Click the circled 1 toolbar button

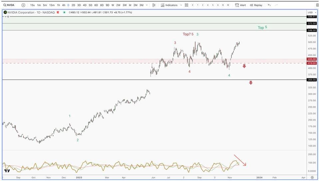[197, 5]
